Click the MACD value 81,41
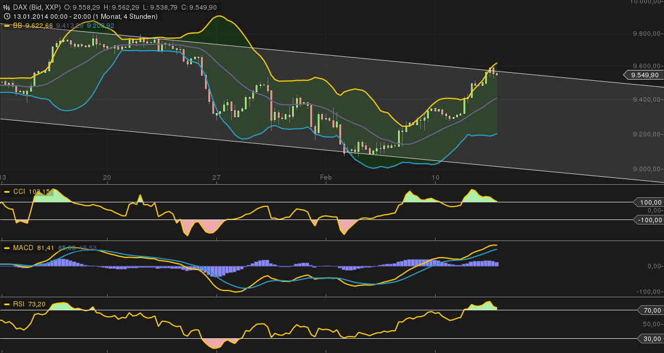664x353 pixels. click(46, 248)
